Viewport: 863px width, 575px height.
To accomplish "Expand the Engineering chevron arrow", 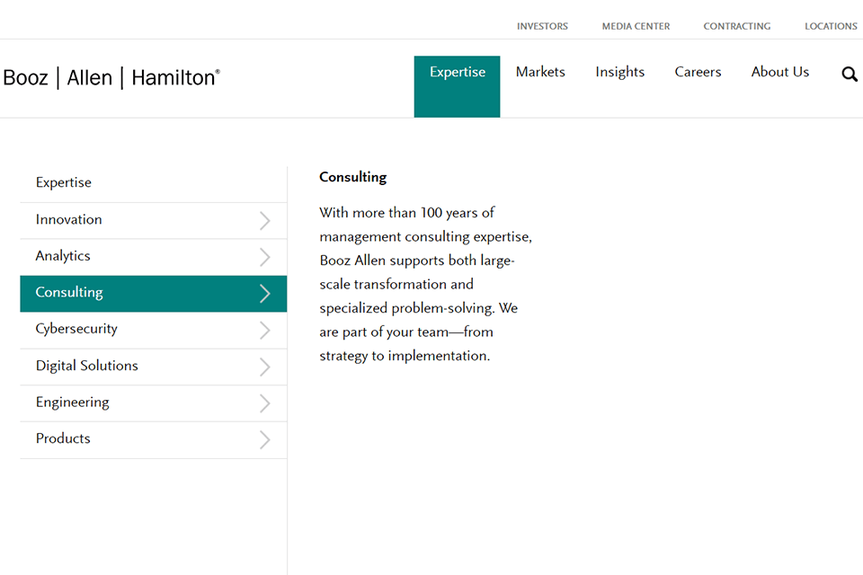I will (264, 403).
